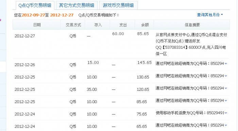Viewport: 238px width, 131px height.
Task: Select the 2012-12-27 date cell
Action: (25, 36)
